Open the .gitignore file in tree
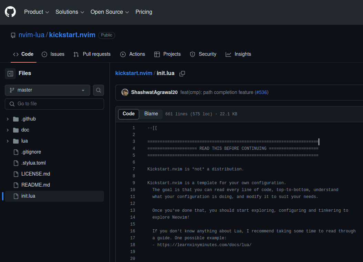This screenshot has height=262, width=363. pyautogui.click(x=31, y=152)
